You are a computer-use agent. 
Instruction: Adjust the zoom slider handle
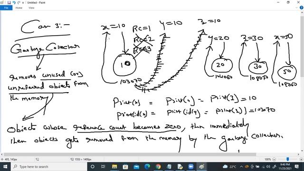coord(288,159)
